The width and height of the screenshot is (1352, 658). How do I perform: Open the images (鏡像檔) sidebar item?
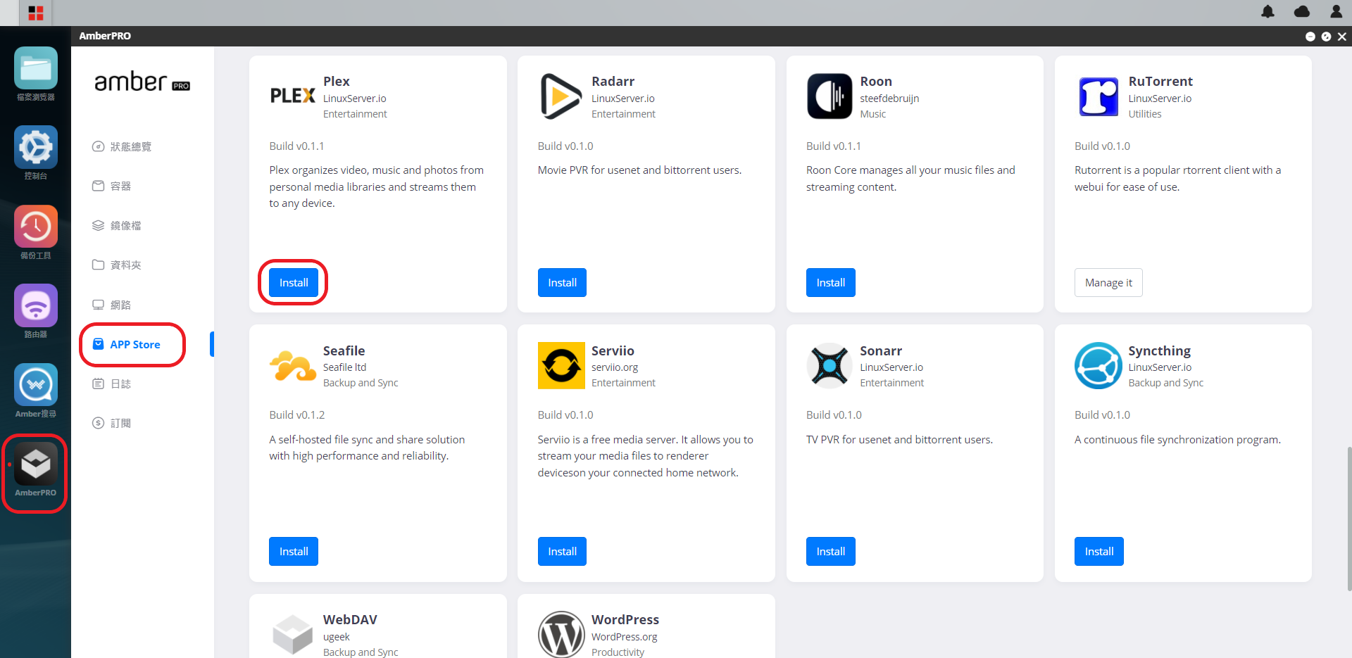pyautogui.click(x=117, y=225)
